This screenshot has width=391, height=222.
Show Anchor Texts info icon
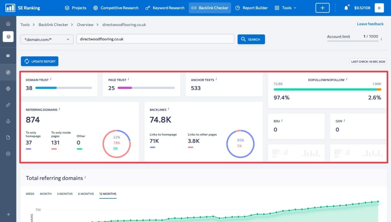click(216, 79)
